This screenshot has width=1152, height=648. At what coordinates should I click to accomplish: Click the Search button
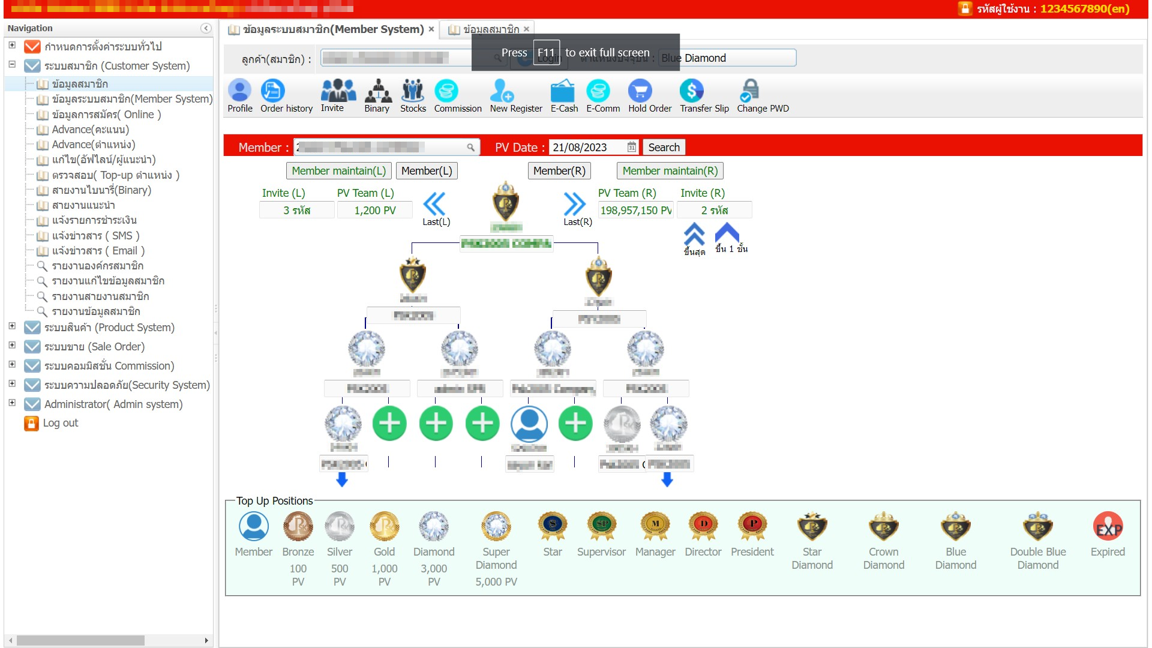(664, 148)
